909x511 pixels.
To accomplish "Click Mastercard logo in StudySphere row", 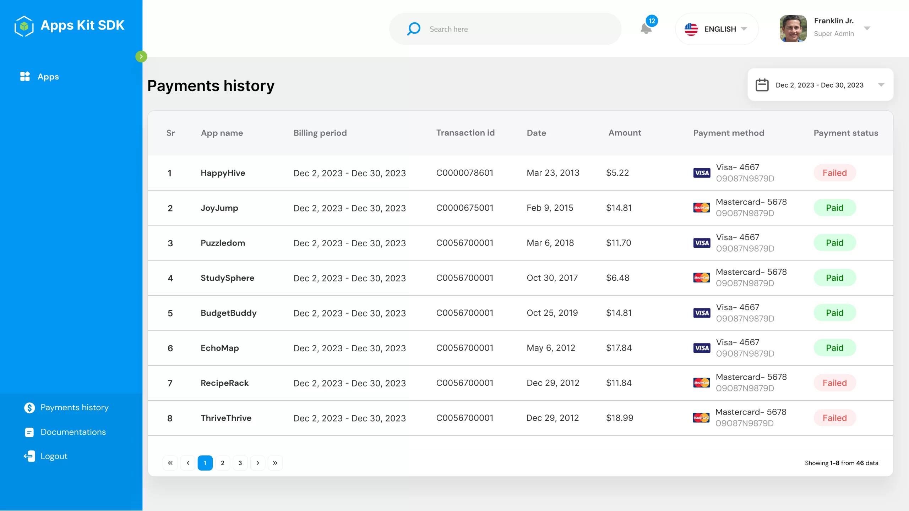I will (x=702, y=278).
